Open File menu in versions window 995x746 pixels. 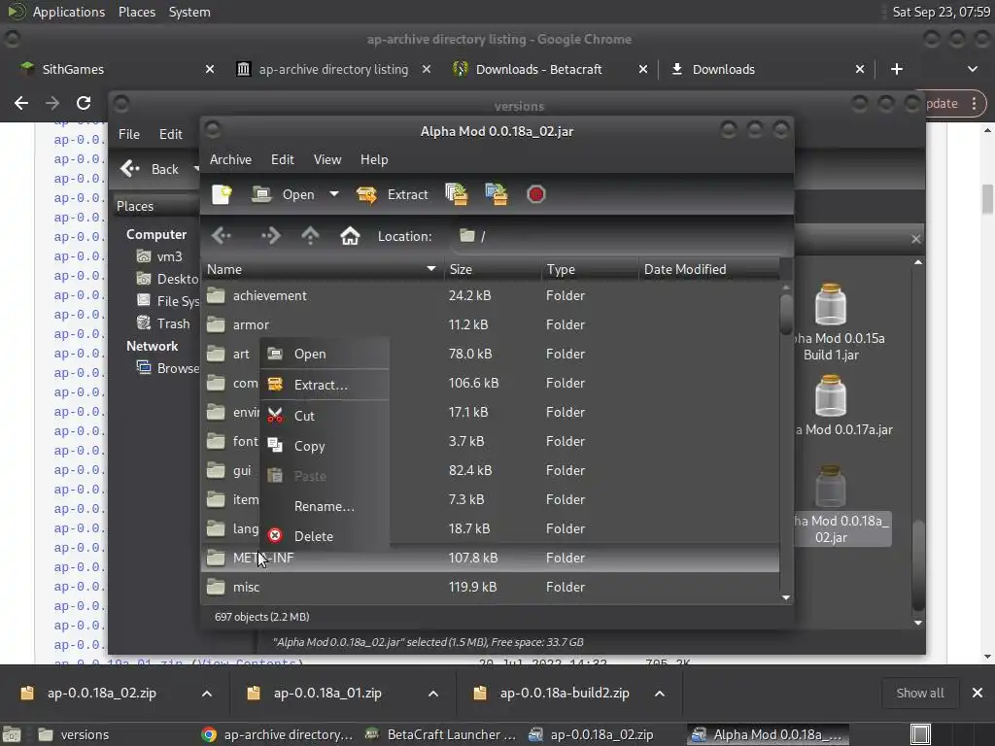tap(129, 134)
